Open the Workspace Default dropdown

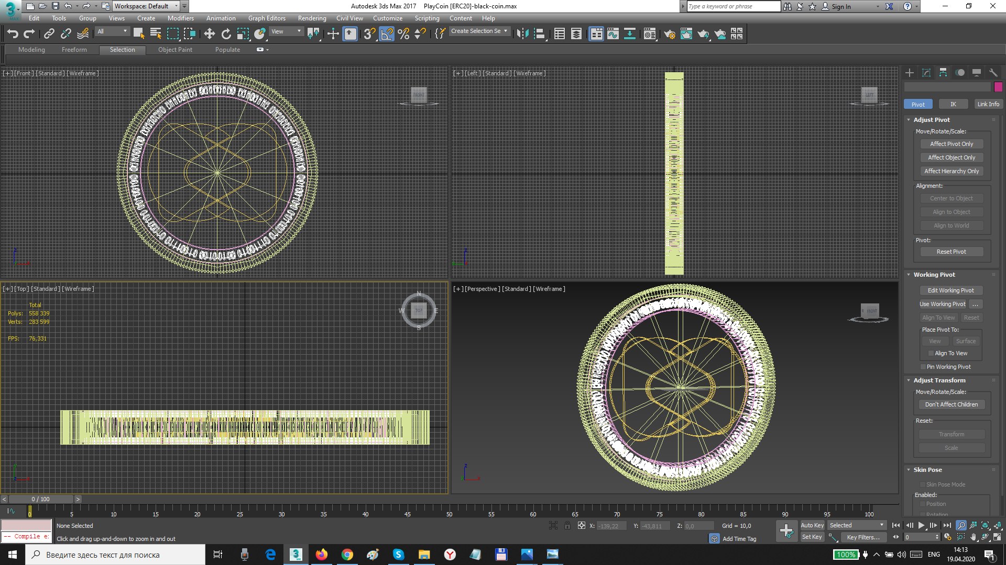[x=146, y=6]
